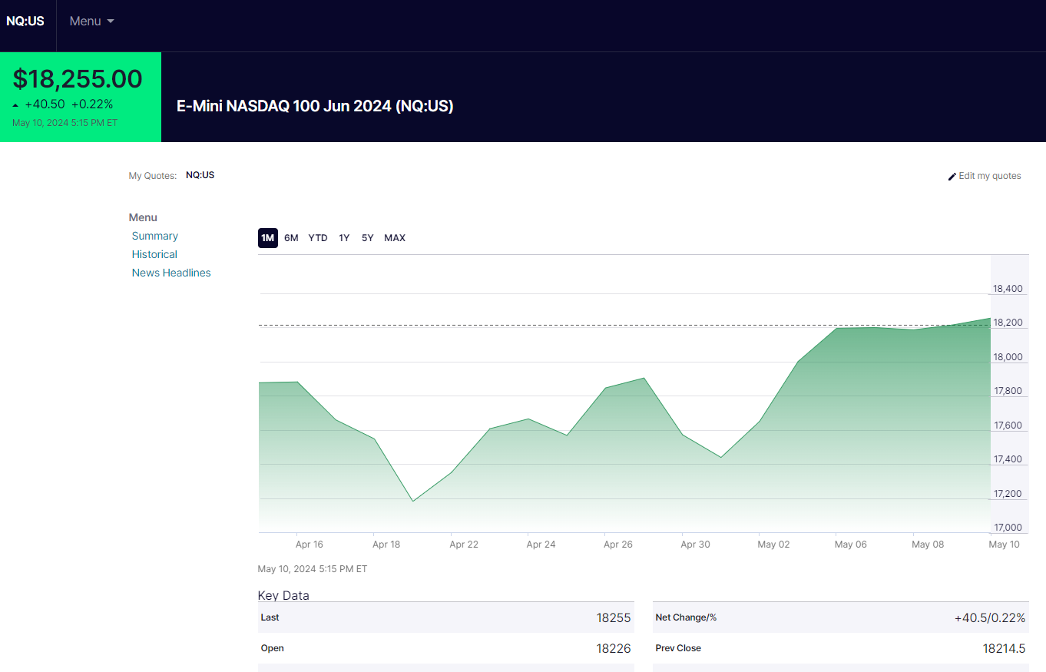The width and height of the screenshot is (1046, 672).
Task: Click the May 02 axis label
Action: coord(773,545)
